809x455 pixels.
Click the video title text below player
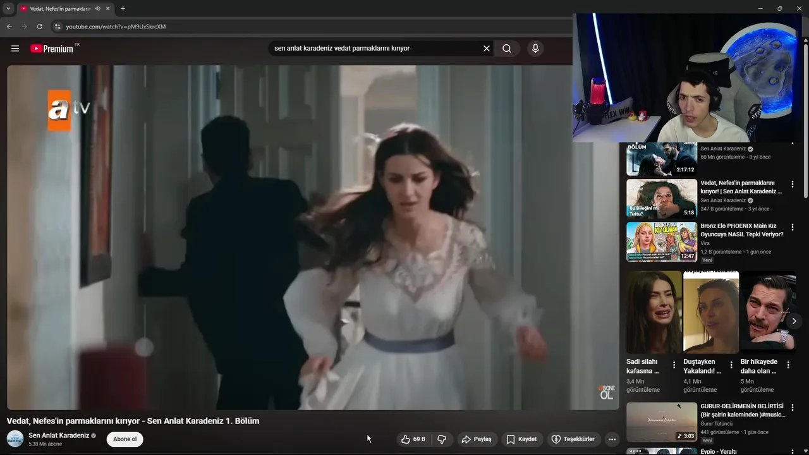coord(133,421)
